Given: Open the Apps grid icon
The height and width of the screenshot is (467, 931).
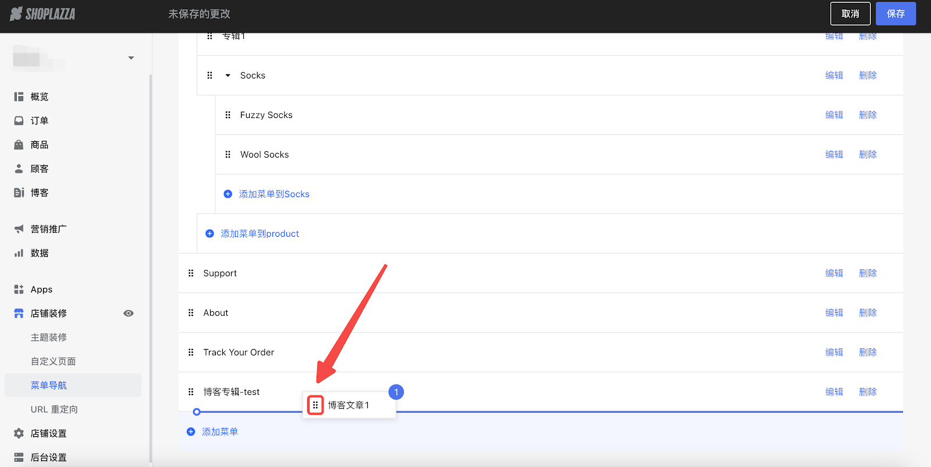Looking at the screenshot, I should (19, 289).
